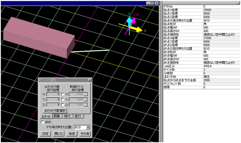241x143 pixels.
Task: Switch to the 距離 tab
Action: point(57,116)
